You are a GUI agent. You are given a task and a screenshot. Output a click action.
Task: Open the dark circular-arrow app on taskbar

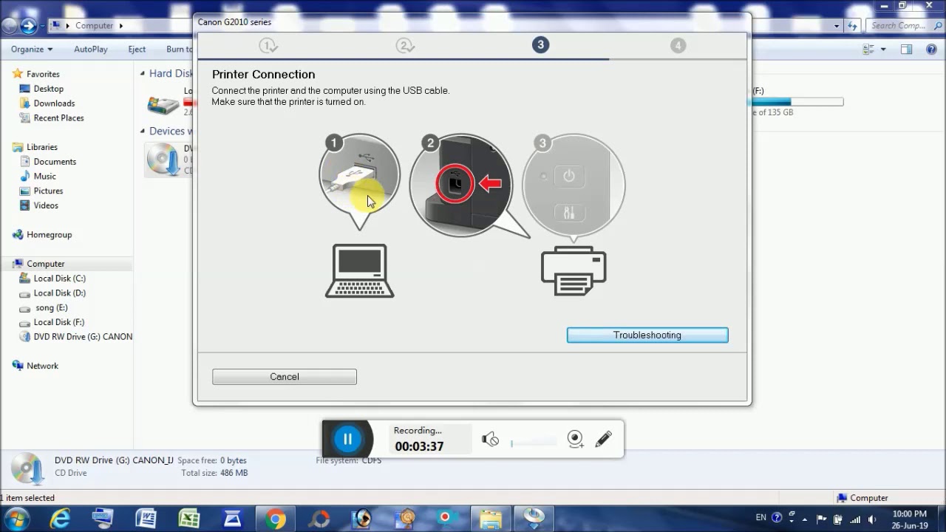click(x=319, y=519)
